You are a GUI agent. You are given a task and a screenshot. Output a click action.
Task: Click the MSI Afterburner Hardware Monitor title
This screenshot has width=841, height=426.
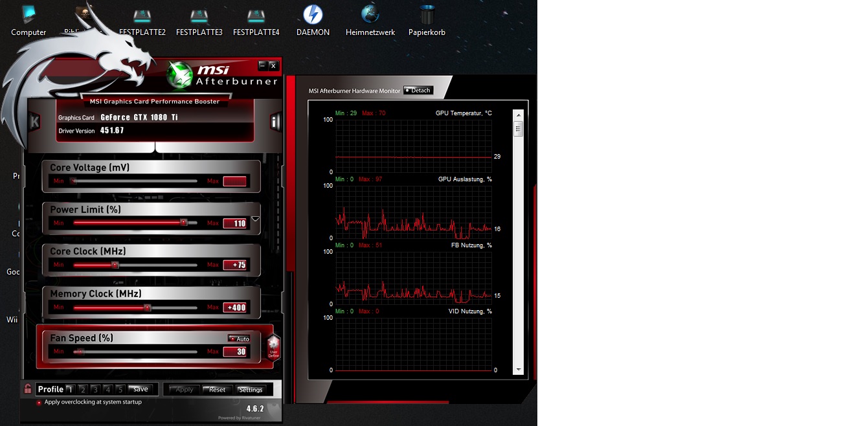coord(354,91)
